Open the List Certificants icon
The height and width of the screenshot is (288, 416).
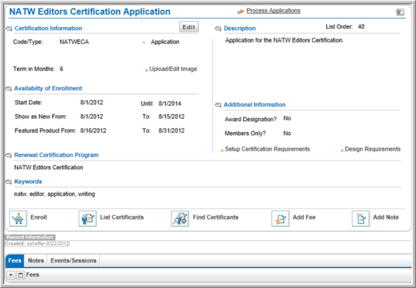tap(88, 219)
